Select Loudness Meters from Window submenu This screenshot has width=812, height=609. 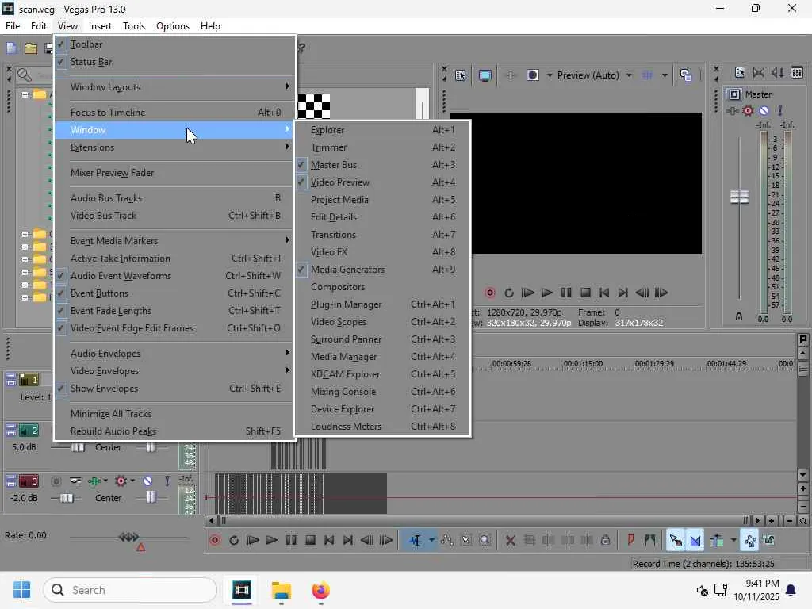click(383, 427)
